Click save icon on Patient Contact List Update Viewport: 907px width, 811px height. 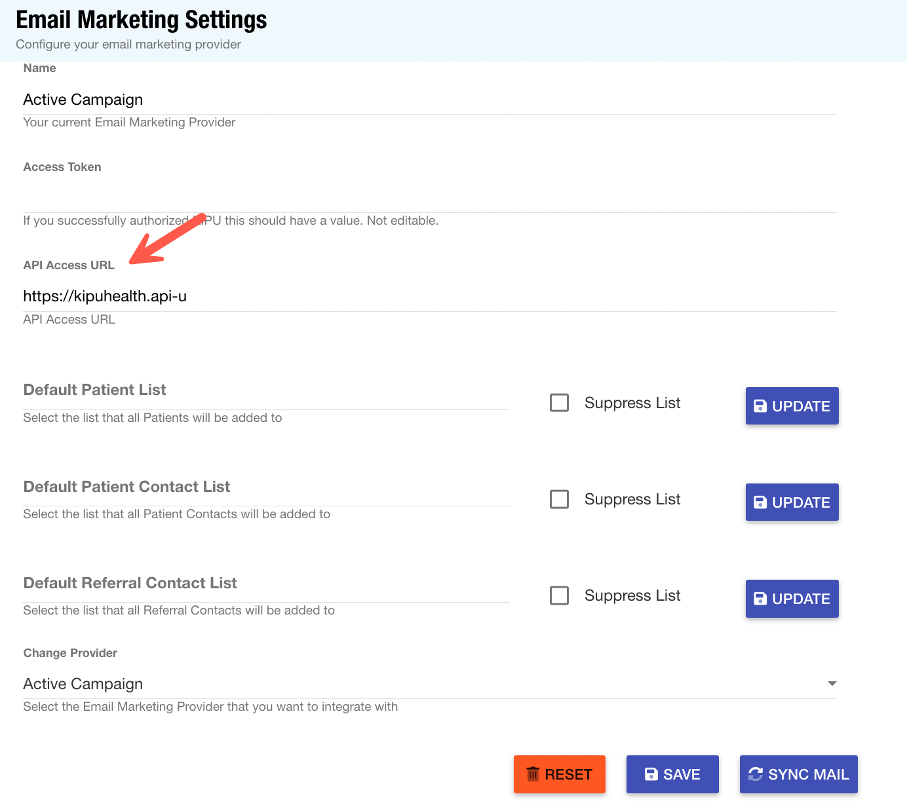[760, 502]
